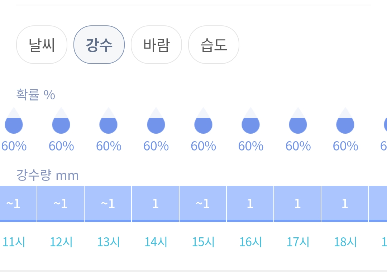
Task: Select the 16시 hour label
Action: tap(250, 242)
